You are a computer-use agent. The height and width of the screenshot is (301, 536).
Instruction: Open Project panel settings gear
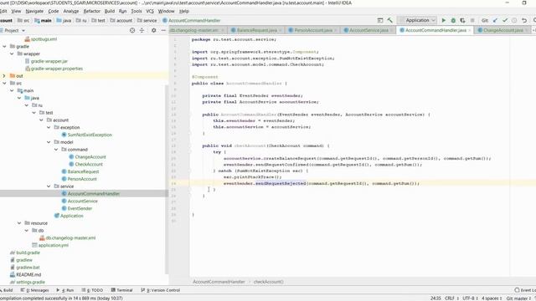point(154,30)
